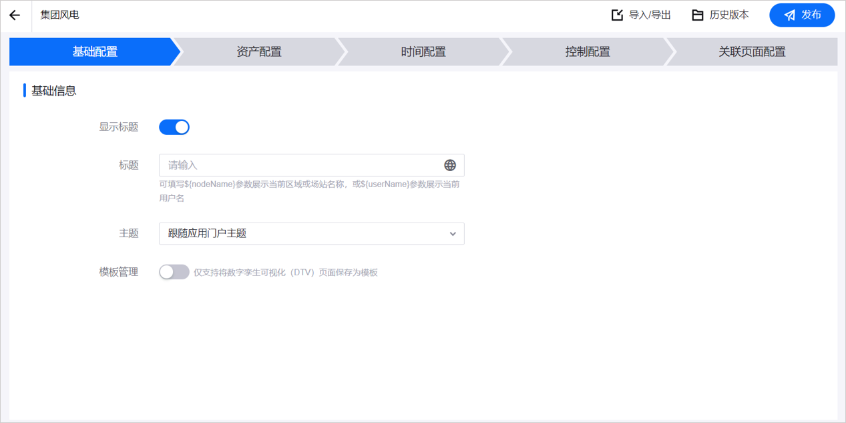Open 历史版本 via its text label
Viewport: 846px width, 423px height.
[729, 15]
